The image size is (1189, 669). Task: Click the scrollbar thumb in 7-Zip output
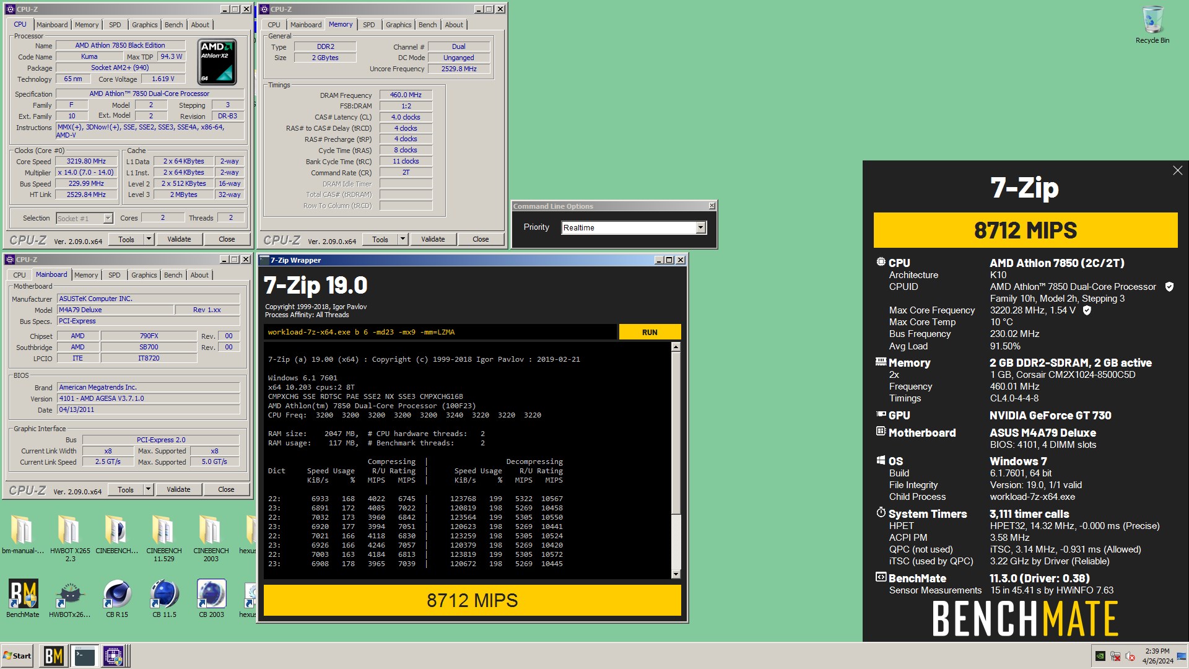(x=676, y=433)
